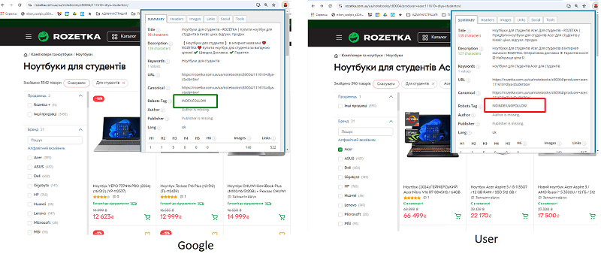The image size is (601, 278).
Task: Collapse Продавець filter section in right window
Action: coord(391,97)
